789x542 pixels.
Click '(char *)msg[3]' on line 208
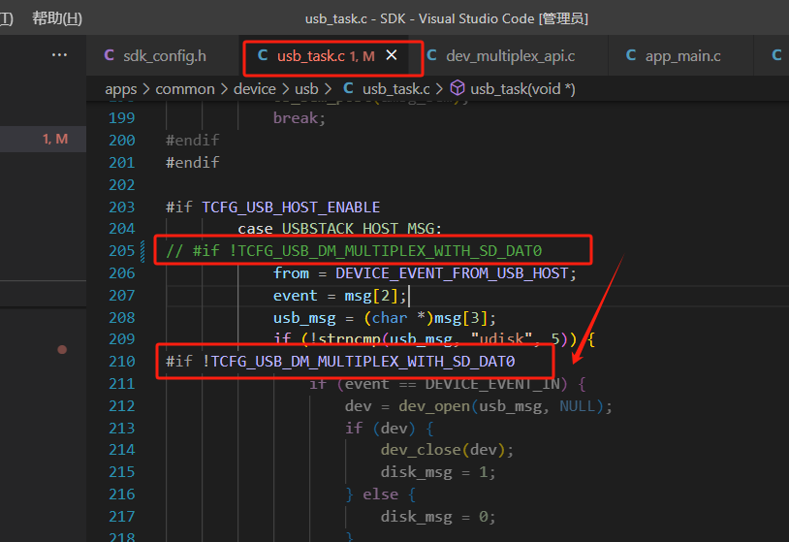pyautogui.click(x=426, y=318)
